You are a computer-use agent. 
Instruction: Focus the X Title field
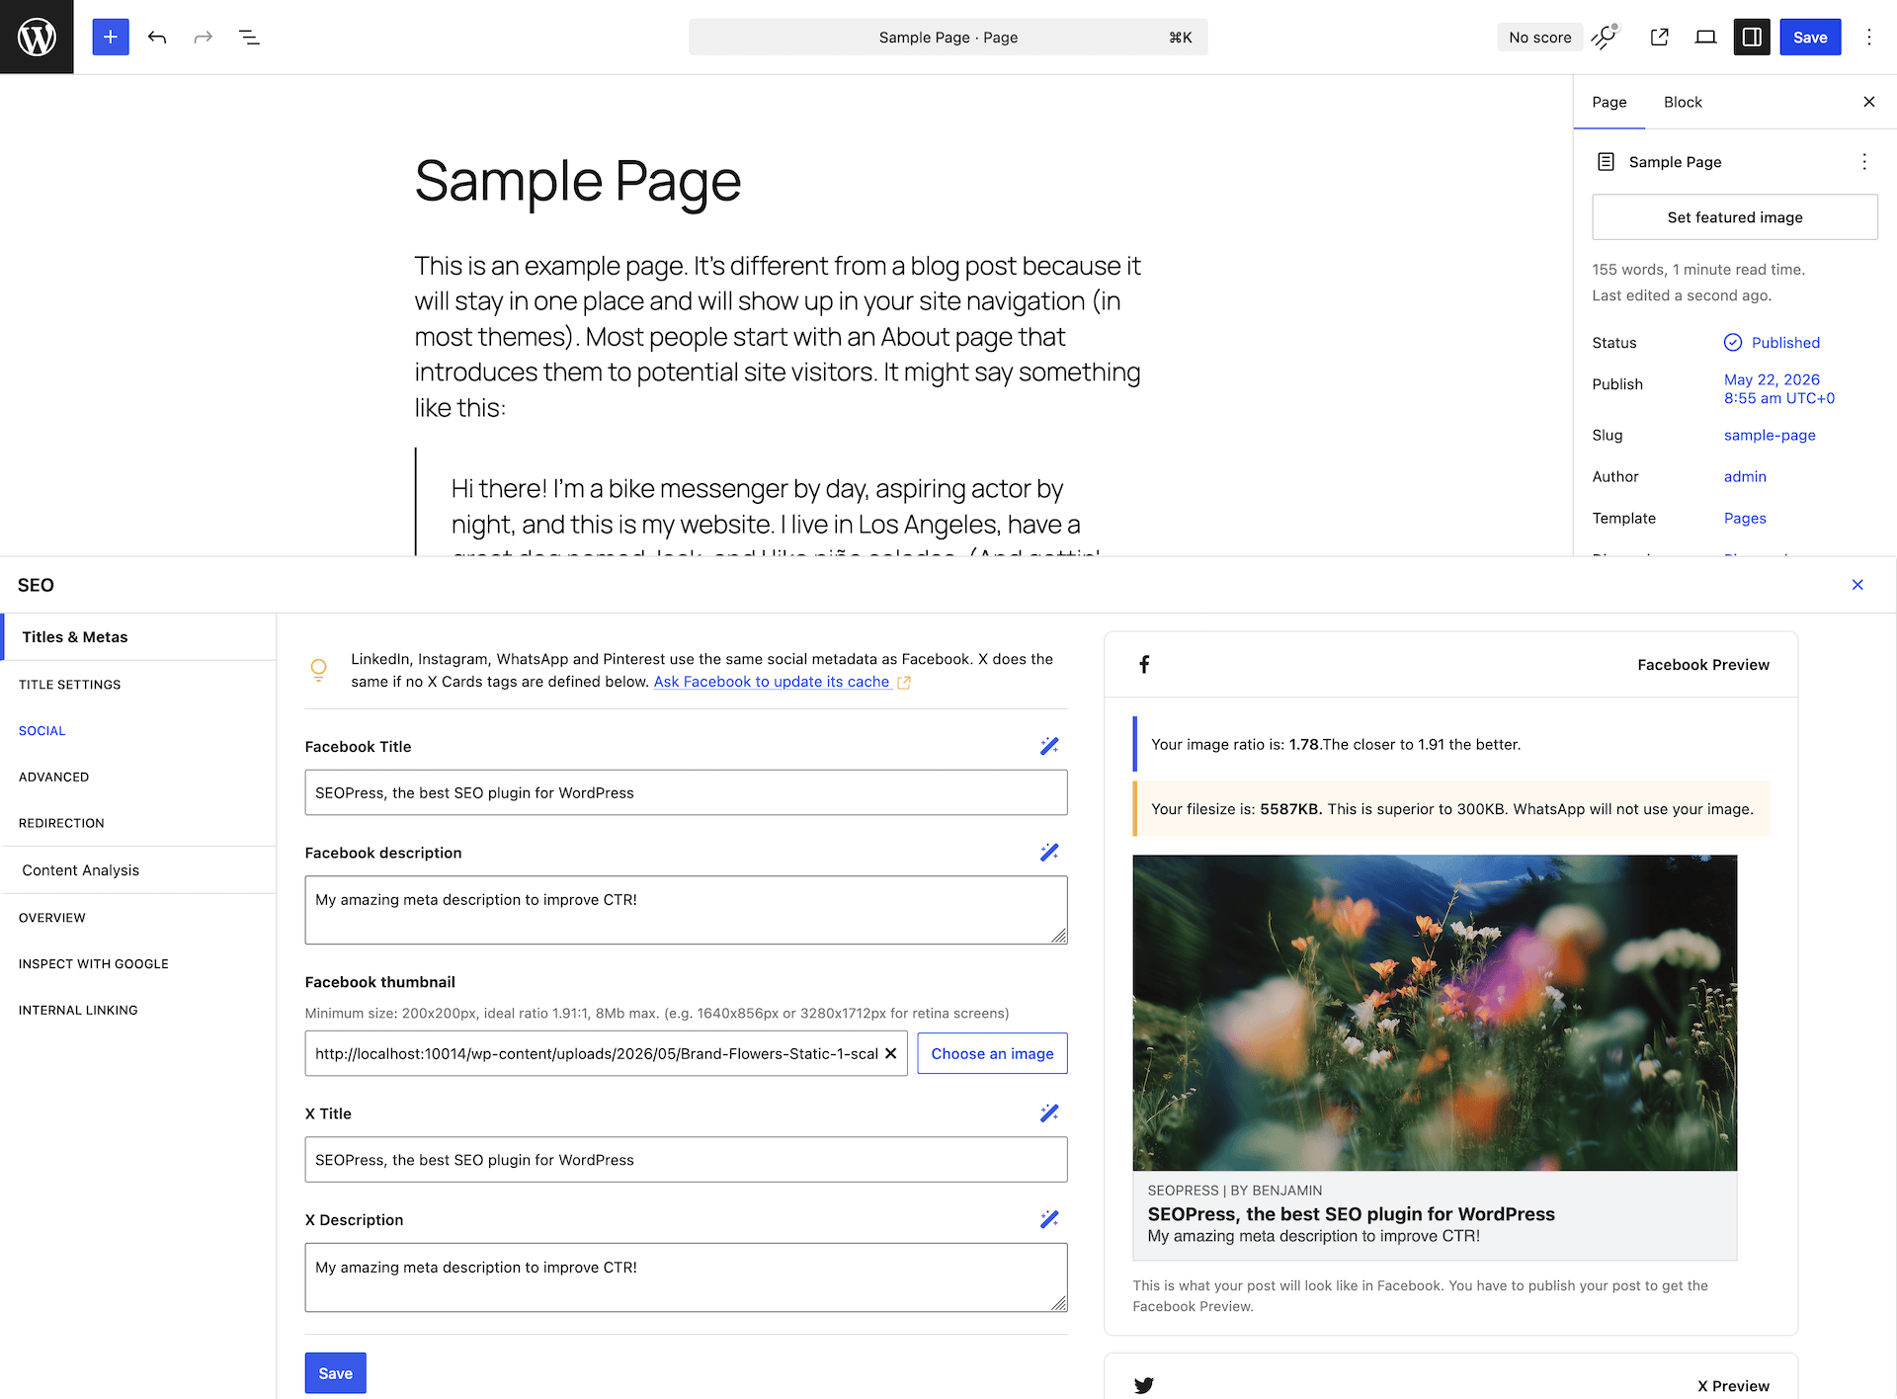tap(686, 1160)
